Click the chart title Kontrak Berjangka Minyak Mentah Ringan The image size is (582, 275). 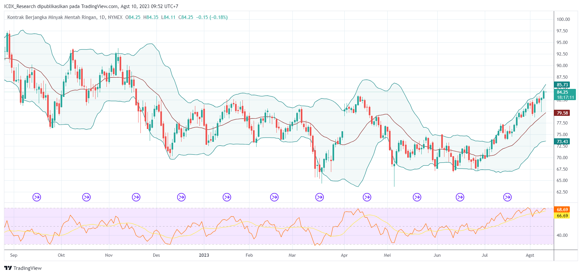(52, 17)
